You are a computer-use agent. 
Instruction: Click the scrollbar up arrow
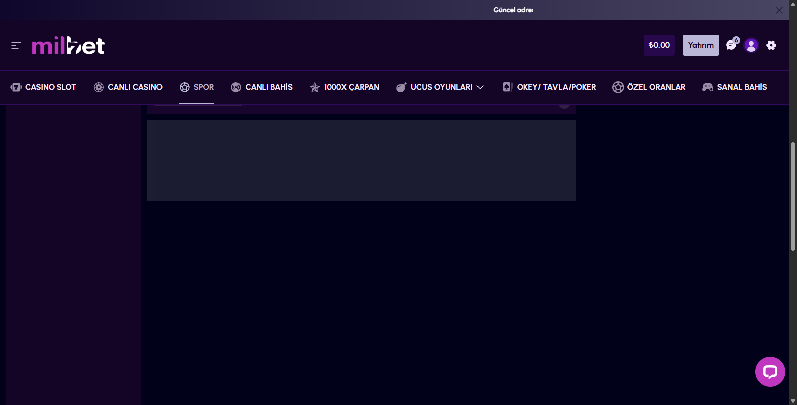(793, 4)
